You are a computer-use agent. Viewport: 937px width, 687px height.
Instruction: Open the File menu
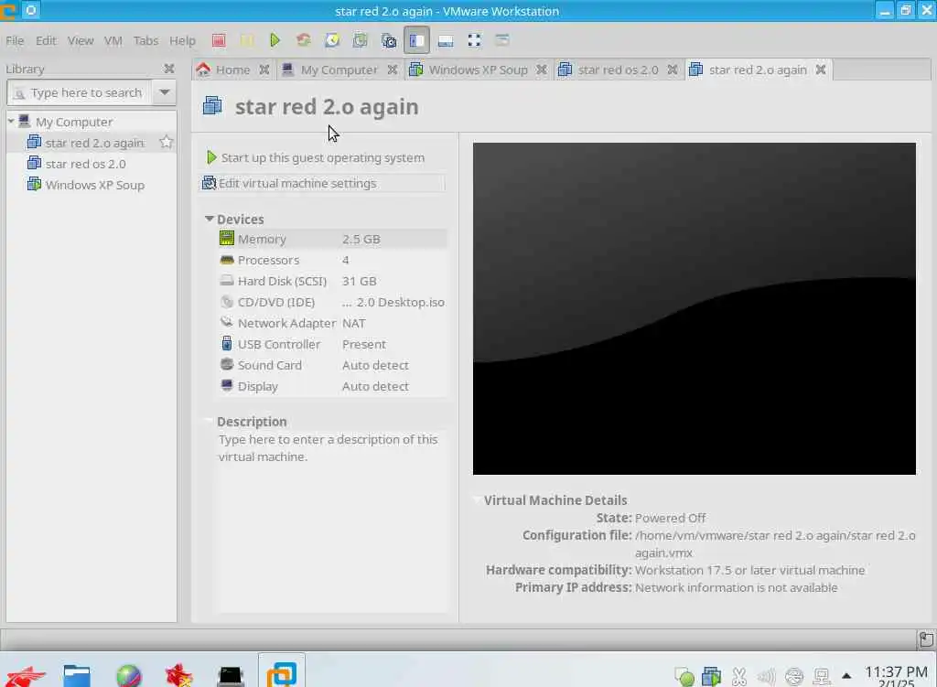point(15,40)
